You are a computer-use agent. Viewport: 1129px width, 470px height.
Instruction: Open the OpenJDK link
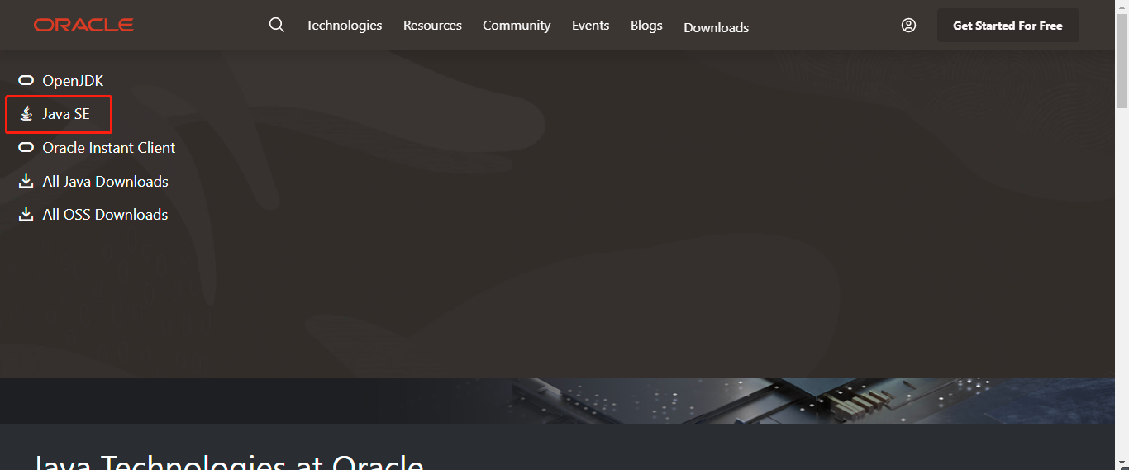point(73,81)
